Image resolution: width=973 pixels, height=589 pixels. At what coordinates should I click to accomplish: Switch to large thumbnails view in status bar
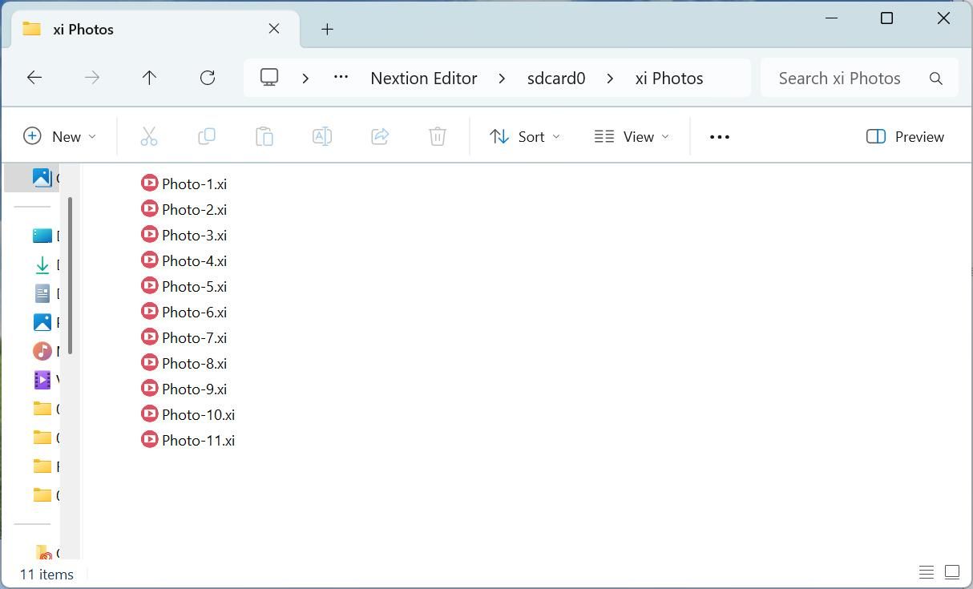(951, 571)
